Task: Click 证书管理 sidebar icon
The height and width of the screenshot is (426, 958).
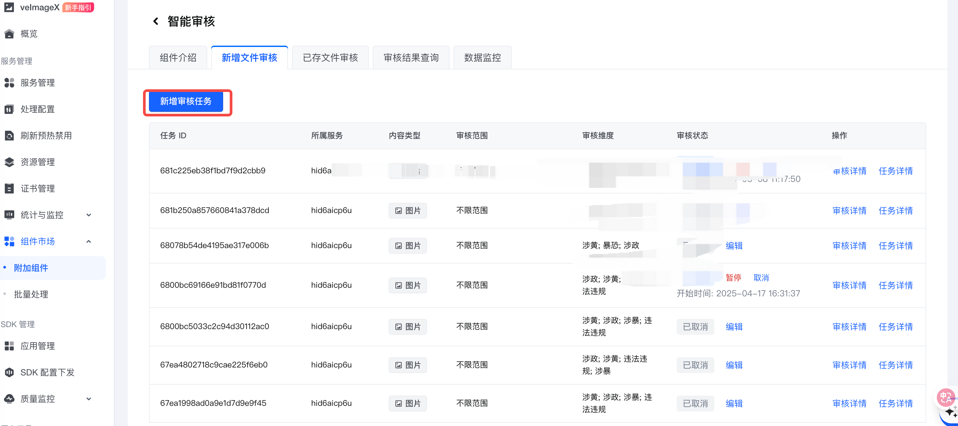Action: point(9,189)
